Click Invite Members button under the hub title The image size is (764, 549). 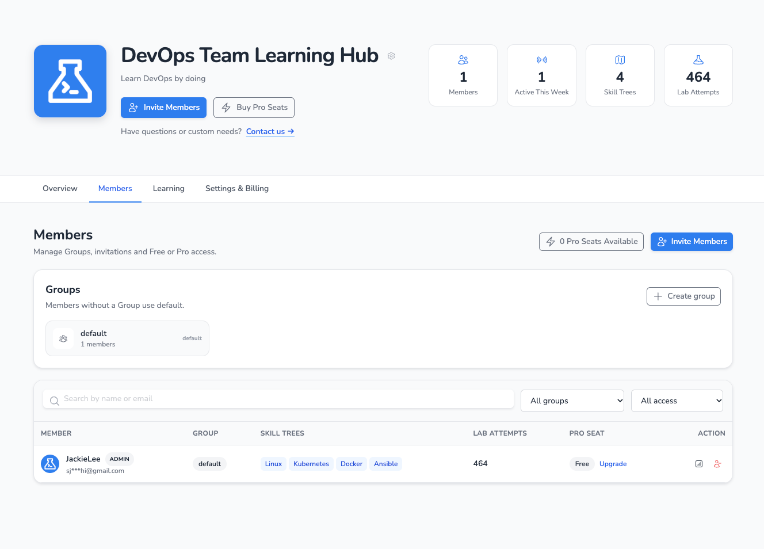(163, 108)
